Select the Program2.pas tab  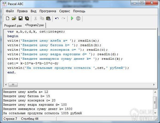34,25
